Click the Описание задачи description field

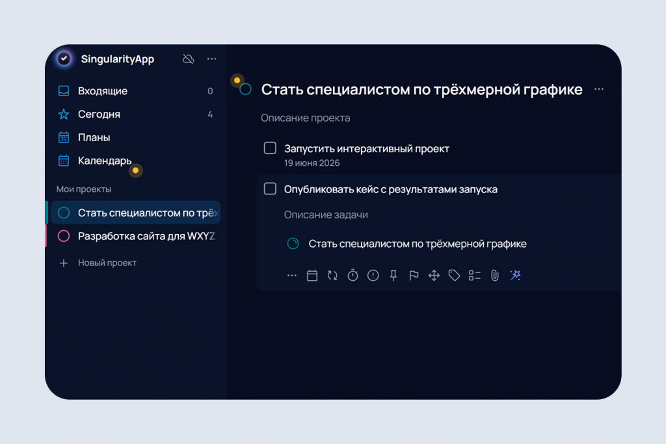326,215
